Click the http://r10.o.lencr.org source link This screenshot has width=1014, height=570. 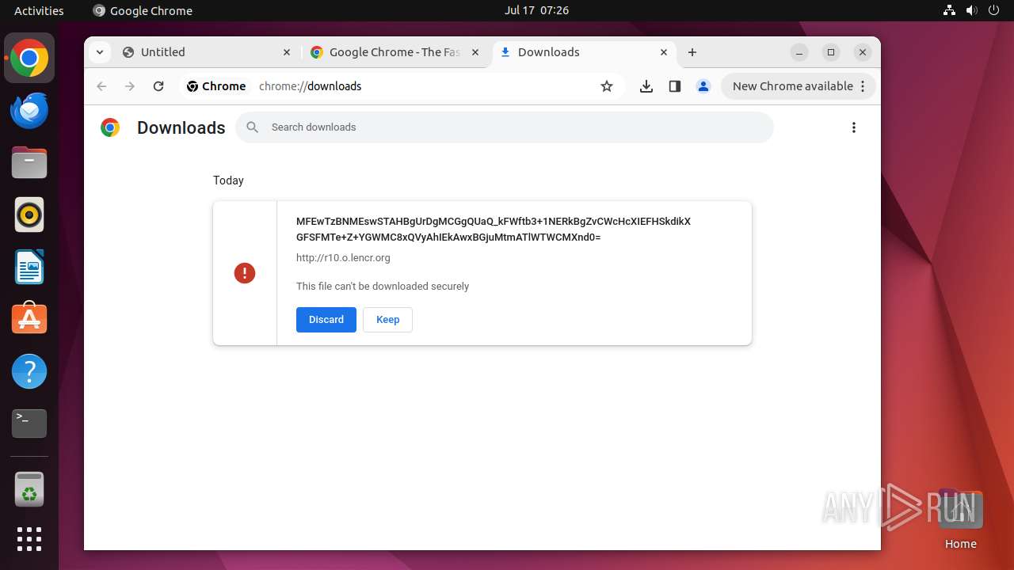pos(343,258)
